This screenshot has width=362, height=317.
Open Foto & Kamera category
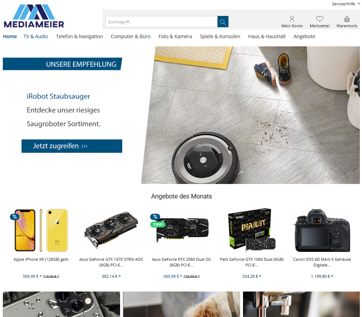pos(175,36)
